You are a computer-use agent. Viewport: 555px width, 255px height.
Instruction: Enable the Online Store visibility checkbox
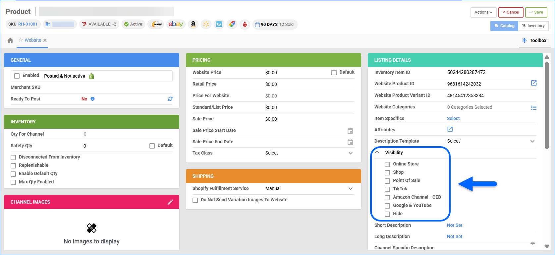(x=387, y=164)
